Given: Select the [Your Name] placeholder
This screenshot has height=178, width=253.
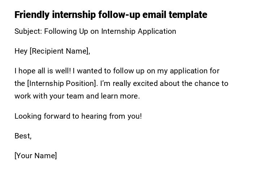Looking at the screenshot, I should point(35,156).
